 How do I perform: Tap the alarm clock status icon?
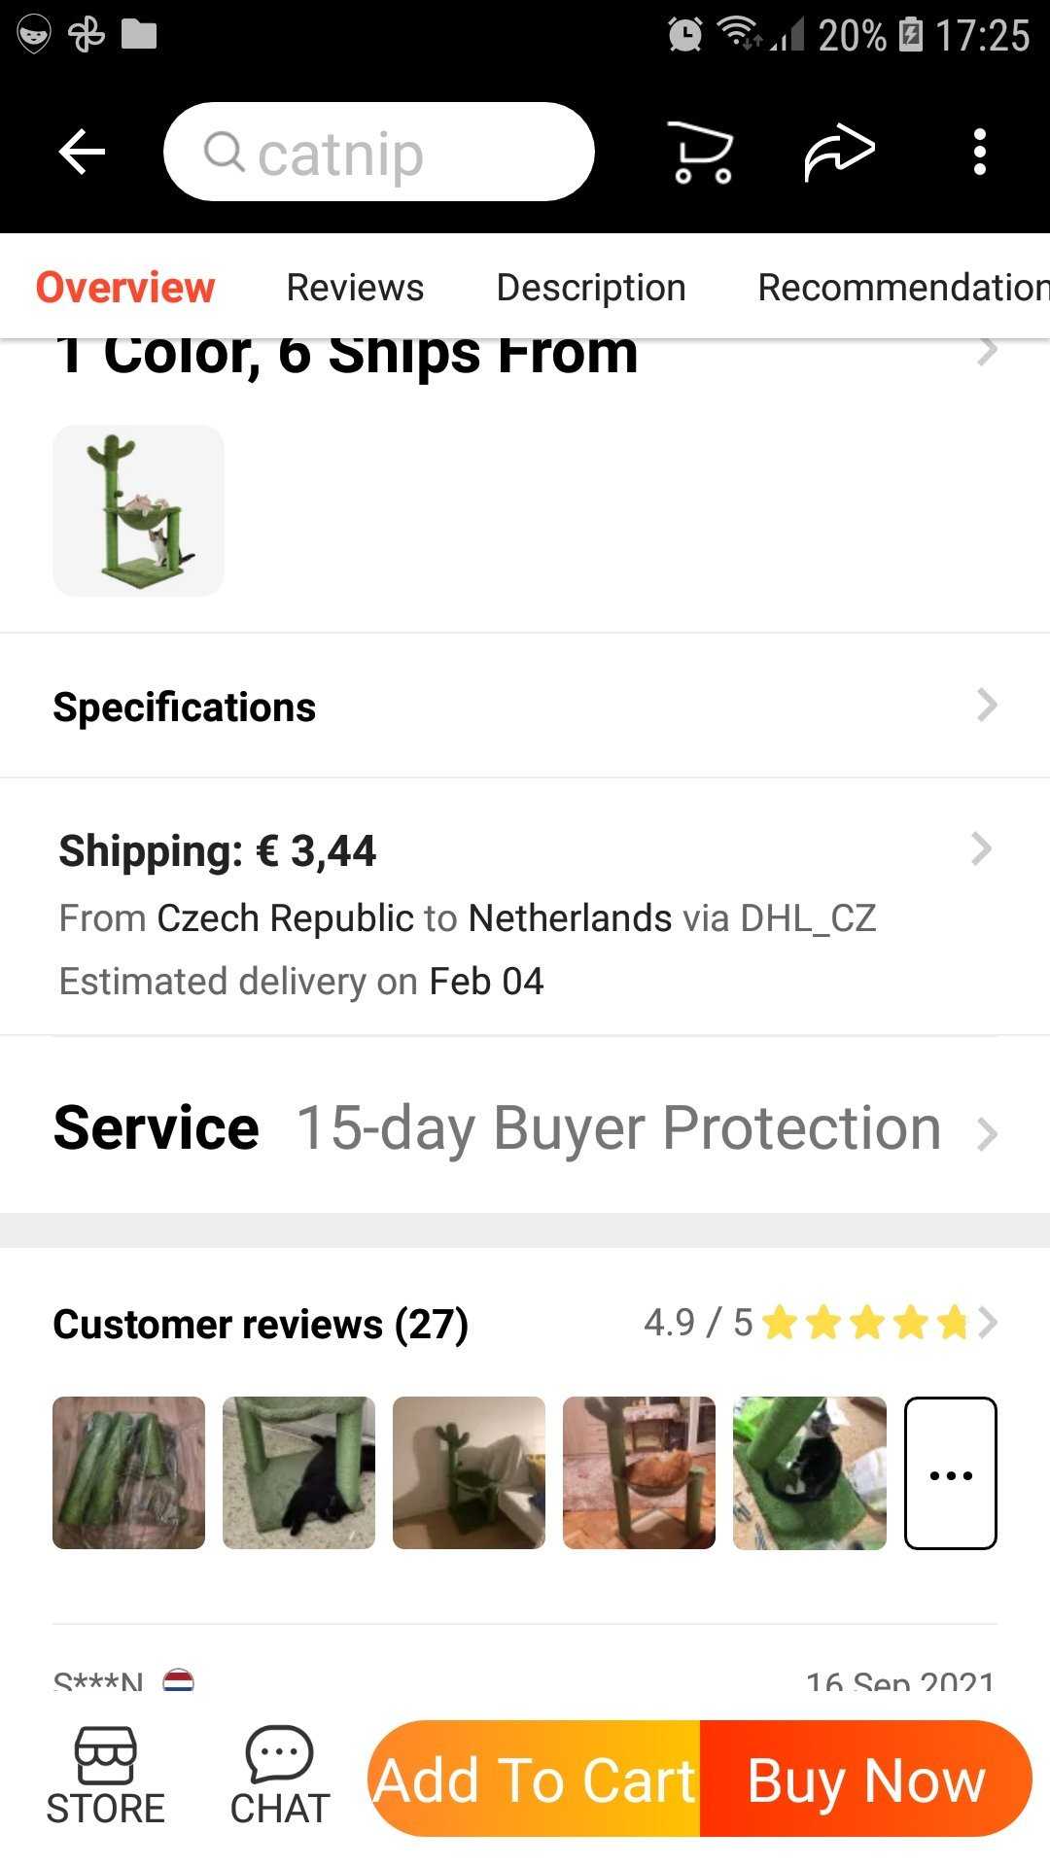(x=685, y=35)
